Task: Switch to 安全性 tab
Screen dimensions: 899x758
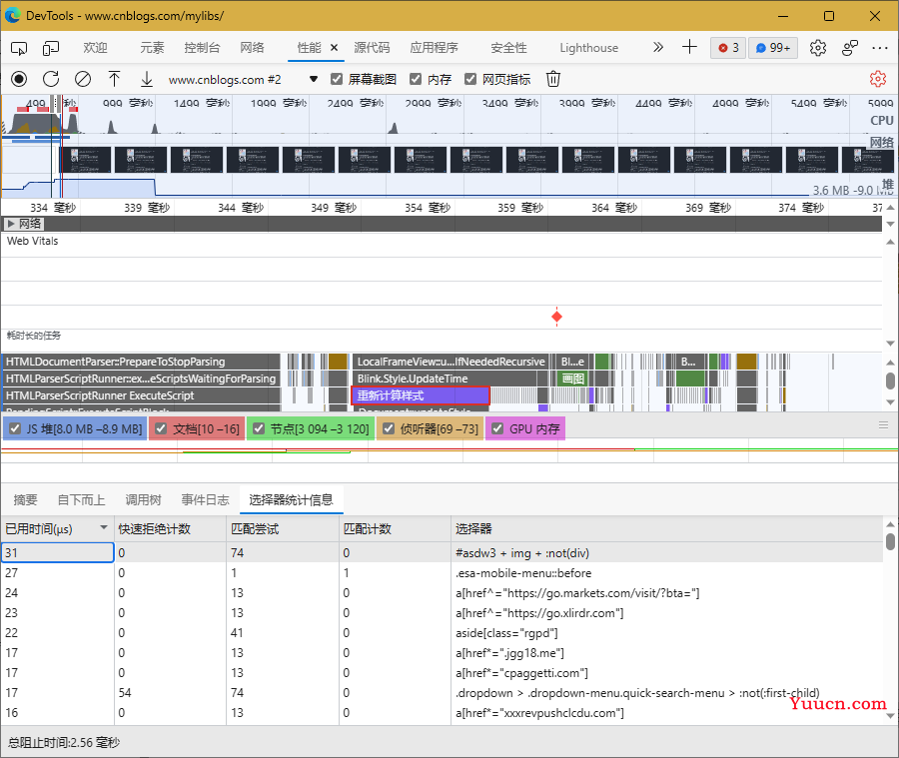Action: [x=508, y=48]
